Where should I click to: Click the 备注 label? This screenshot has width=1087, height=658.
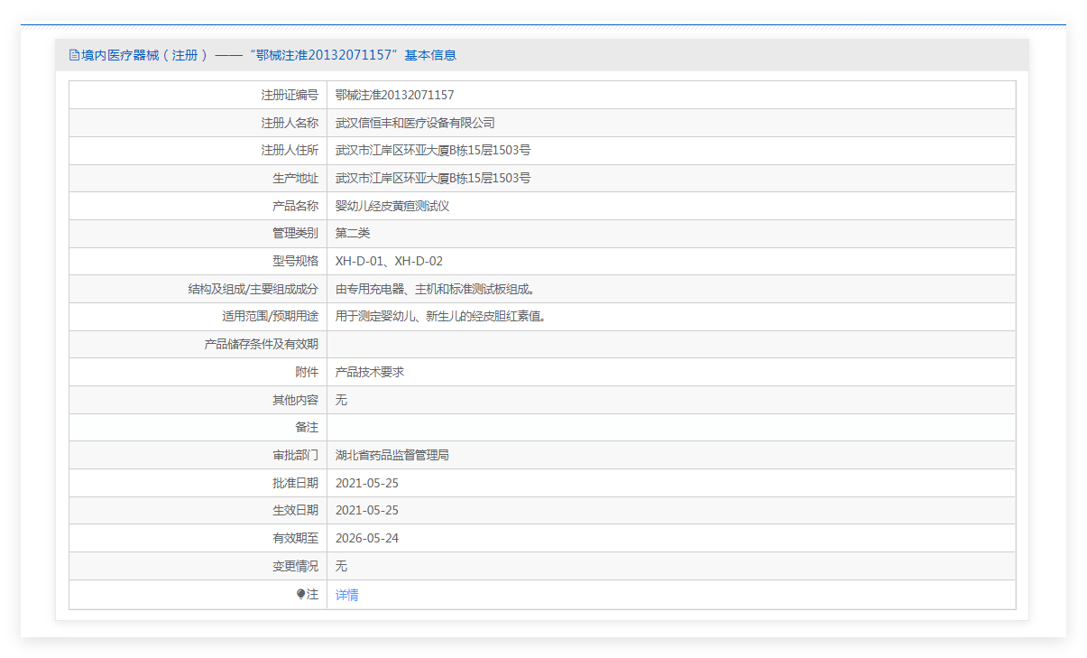tap(307, 427)
